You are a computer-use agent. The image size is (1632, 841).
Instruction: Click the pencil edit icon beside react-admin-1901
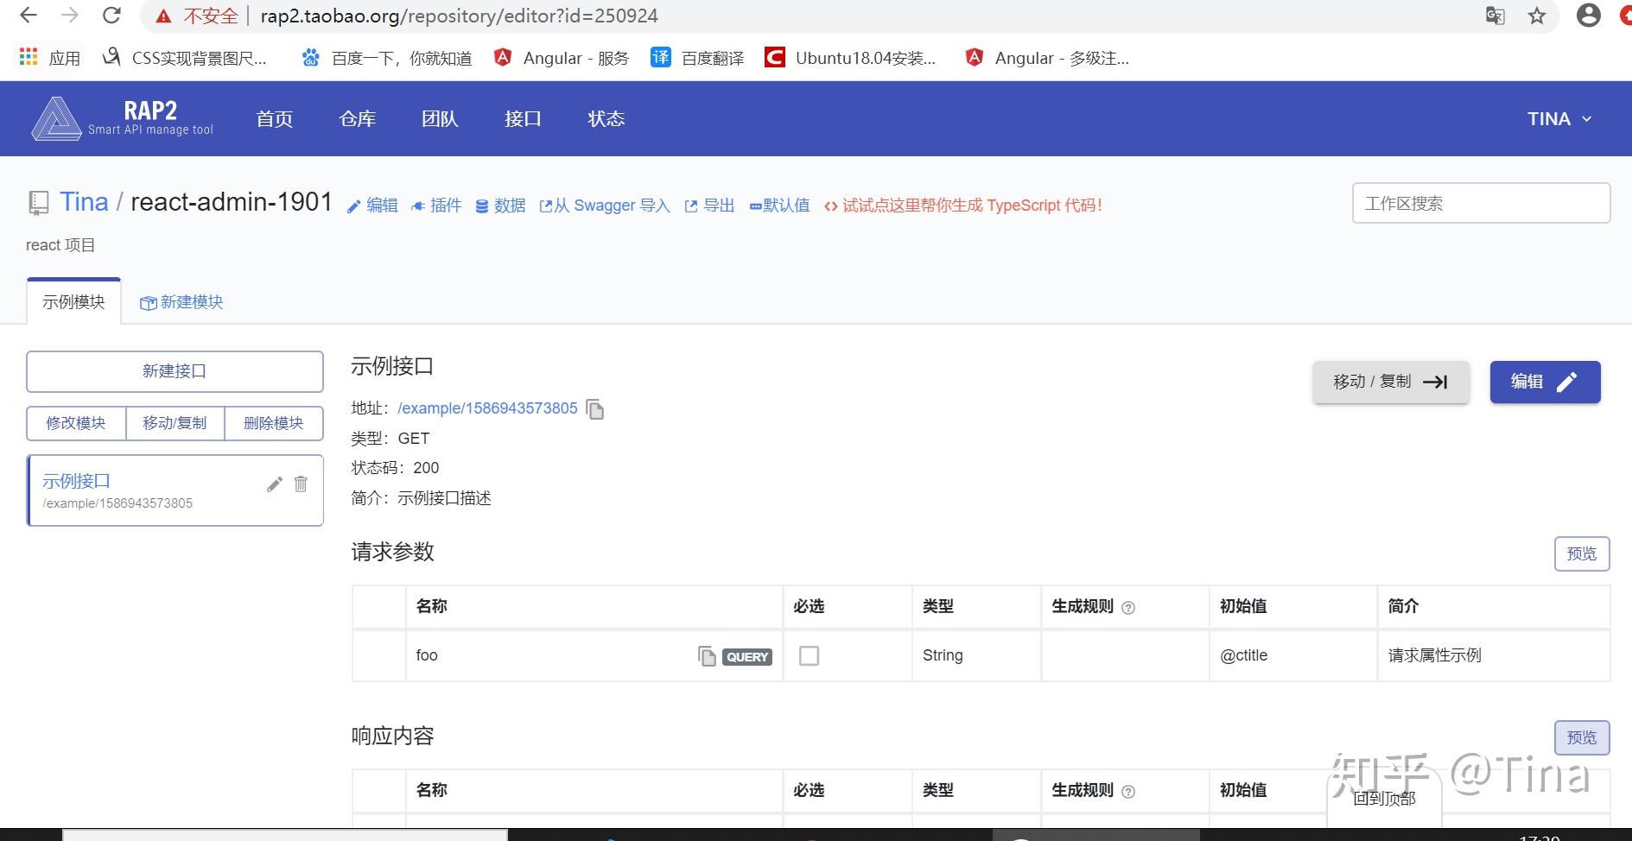(x=354, y=206)
